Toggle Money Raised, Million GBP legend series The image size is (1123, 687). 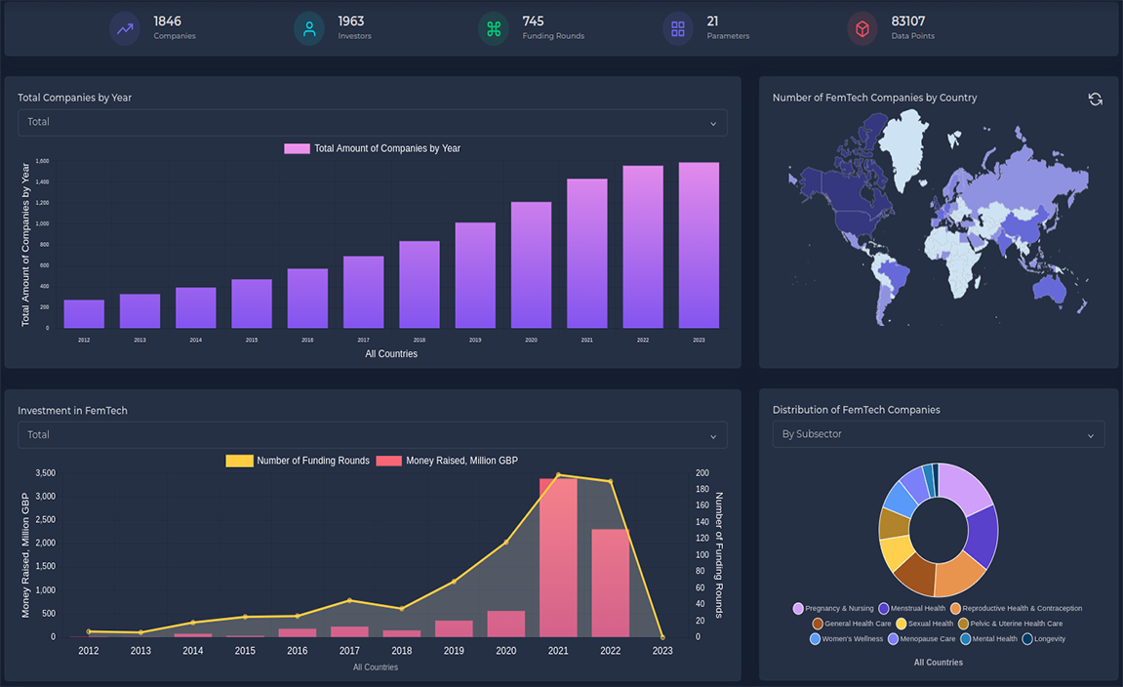point(447,461)
